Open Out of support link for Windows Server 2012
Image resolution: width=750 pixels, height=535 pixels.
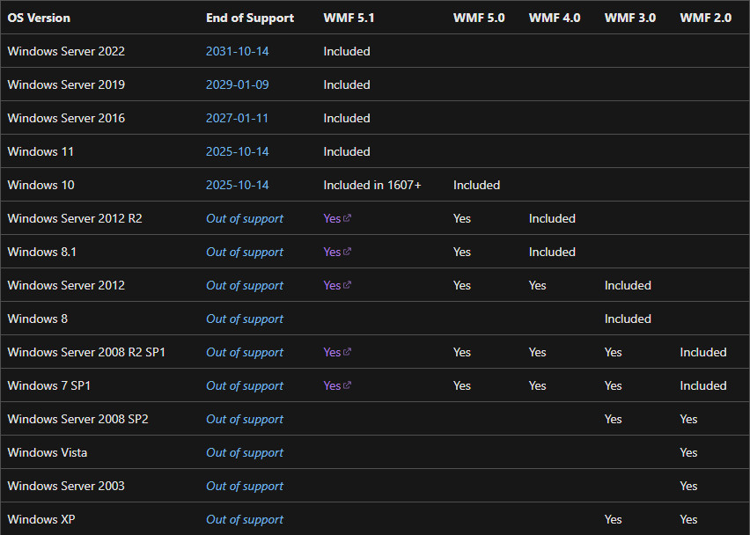click(245, 285)
